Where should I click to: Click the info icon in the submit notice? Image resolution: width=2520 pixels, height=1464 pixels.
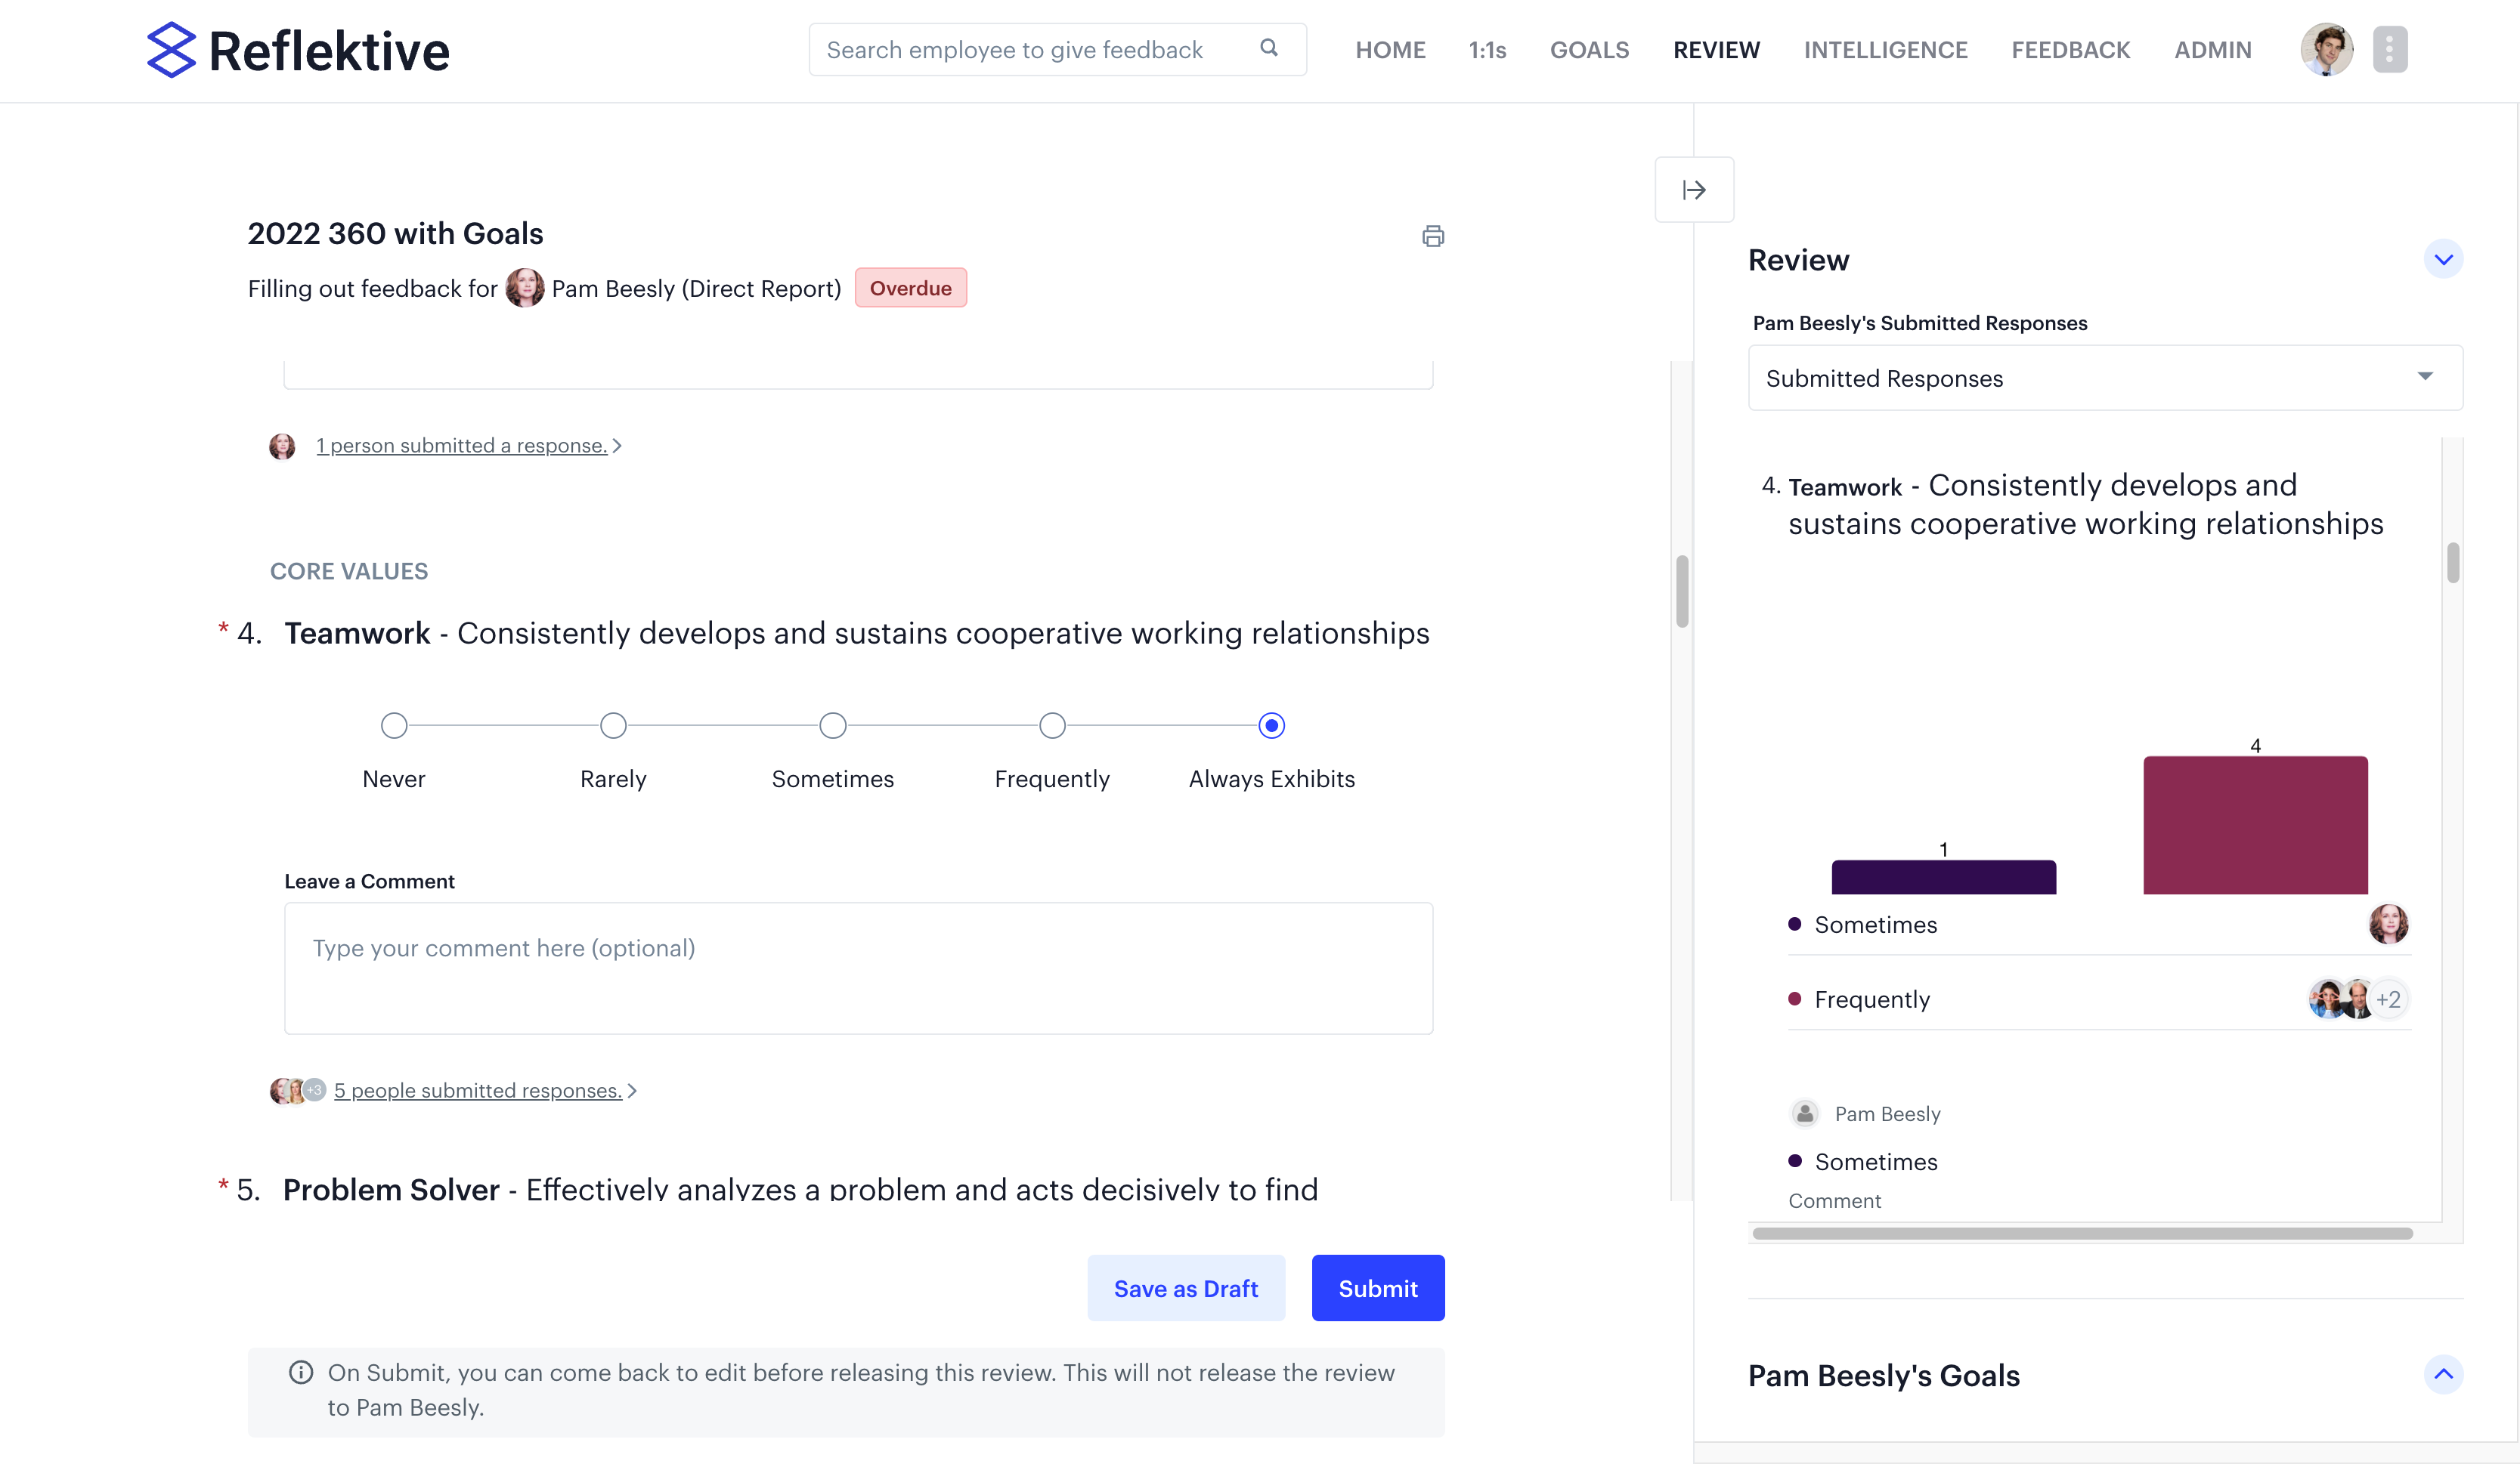(x=302, y=1372)
